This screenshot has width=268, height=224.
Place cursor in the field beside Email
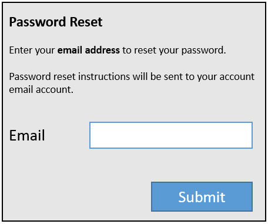tap(171, 135)
